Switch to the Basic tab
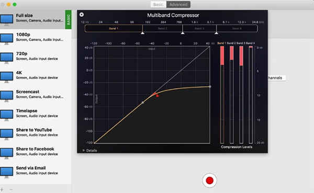 (158, 4)
